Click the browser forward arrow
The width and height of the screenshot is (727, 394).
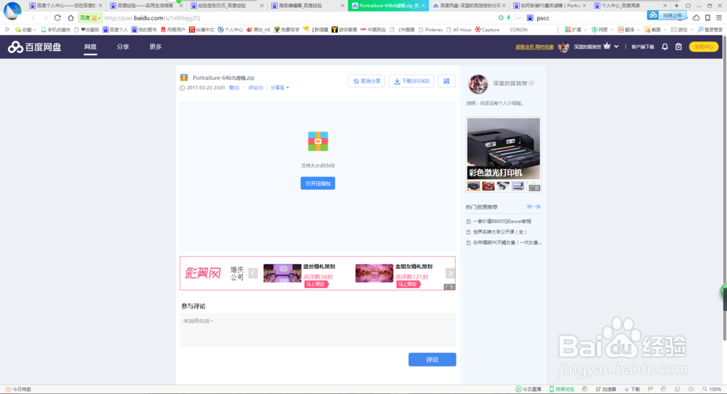tap(45, 17)
